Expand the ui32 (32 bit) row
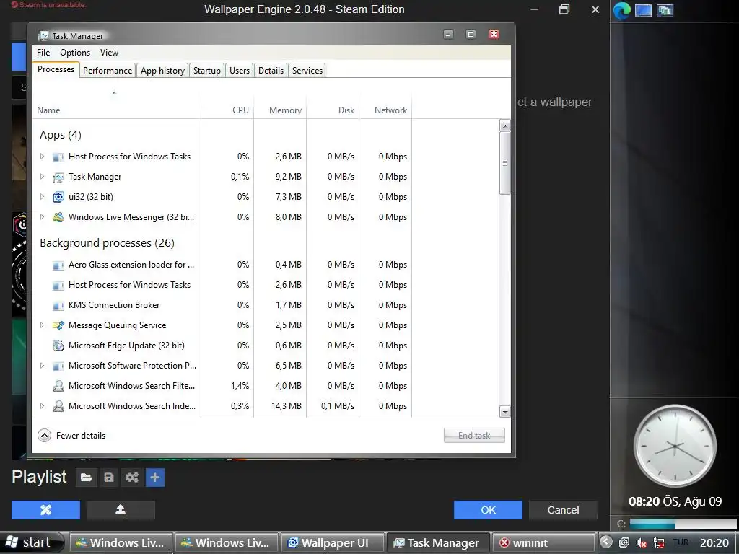 42,197
